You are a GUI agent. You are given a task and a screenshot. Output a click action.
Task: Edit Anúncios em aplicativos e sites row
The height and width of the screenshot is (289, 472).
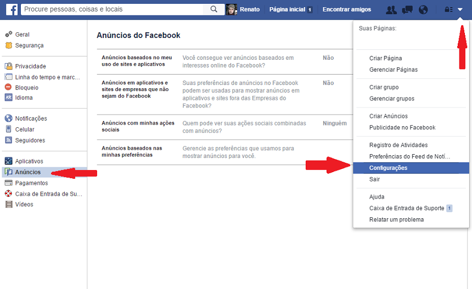[225, 94]
